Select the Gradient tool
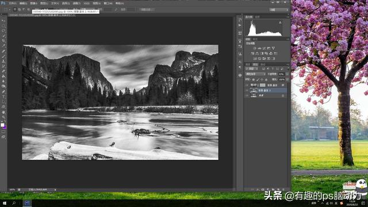This screenshot has width=368, height=207. (3, 76)
